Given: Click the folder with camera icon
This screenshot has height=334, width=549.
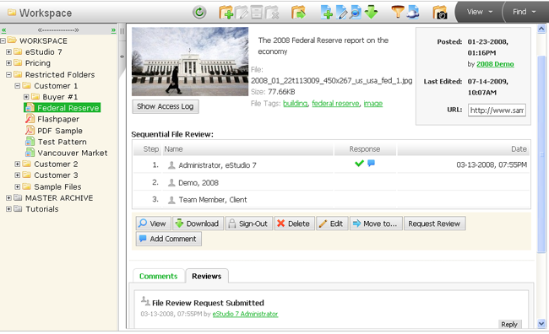Looking at the screenshot, I should coord(440,13).
